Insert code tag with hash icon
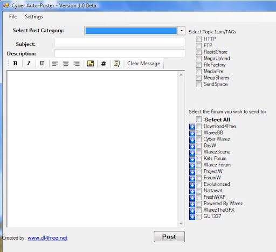 (103, 64)
